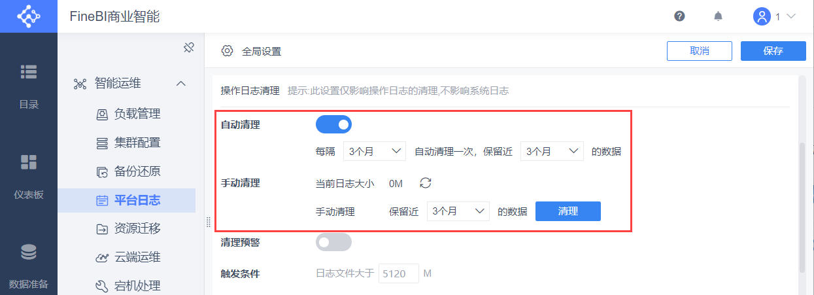The height and width of the screenshot is (295, 814).
Task: Go to 数据准备 in the left navigation
Action: click(28, 265)
